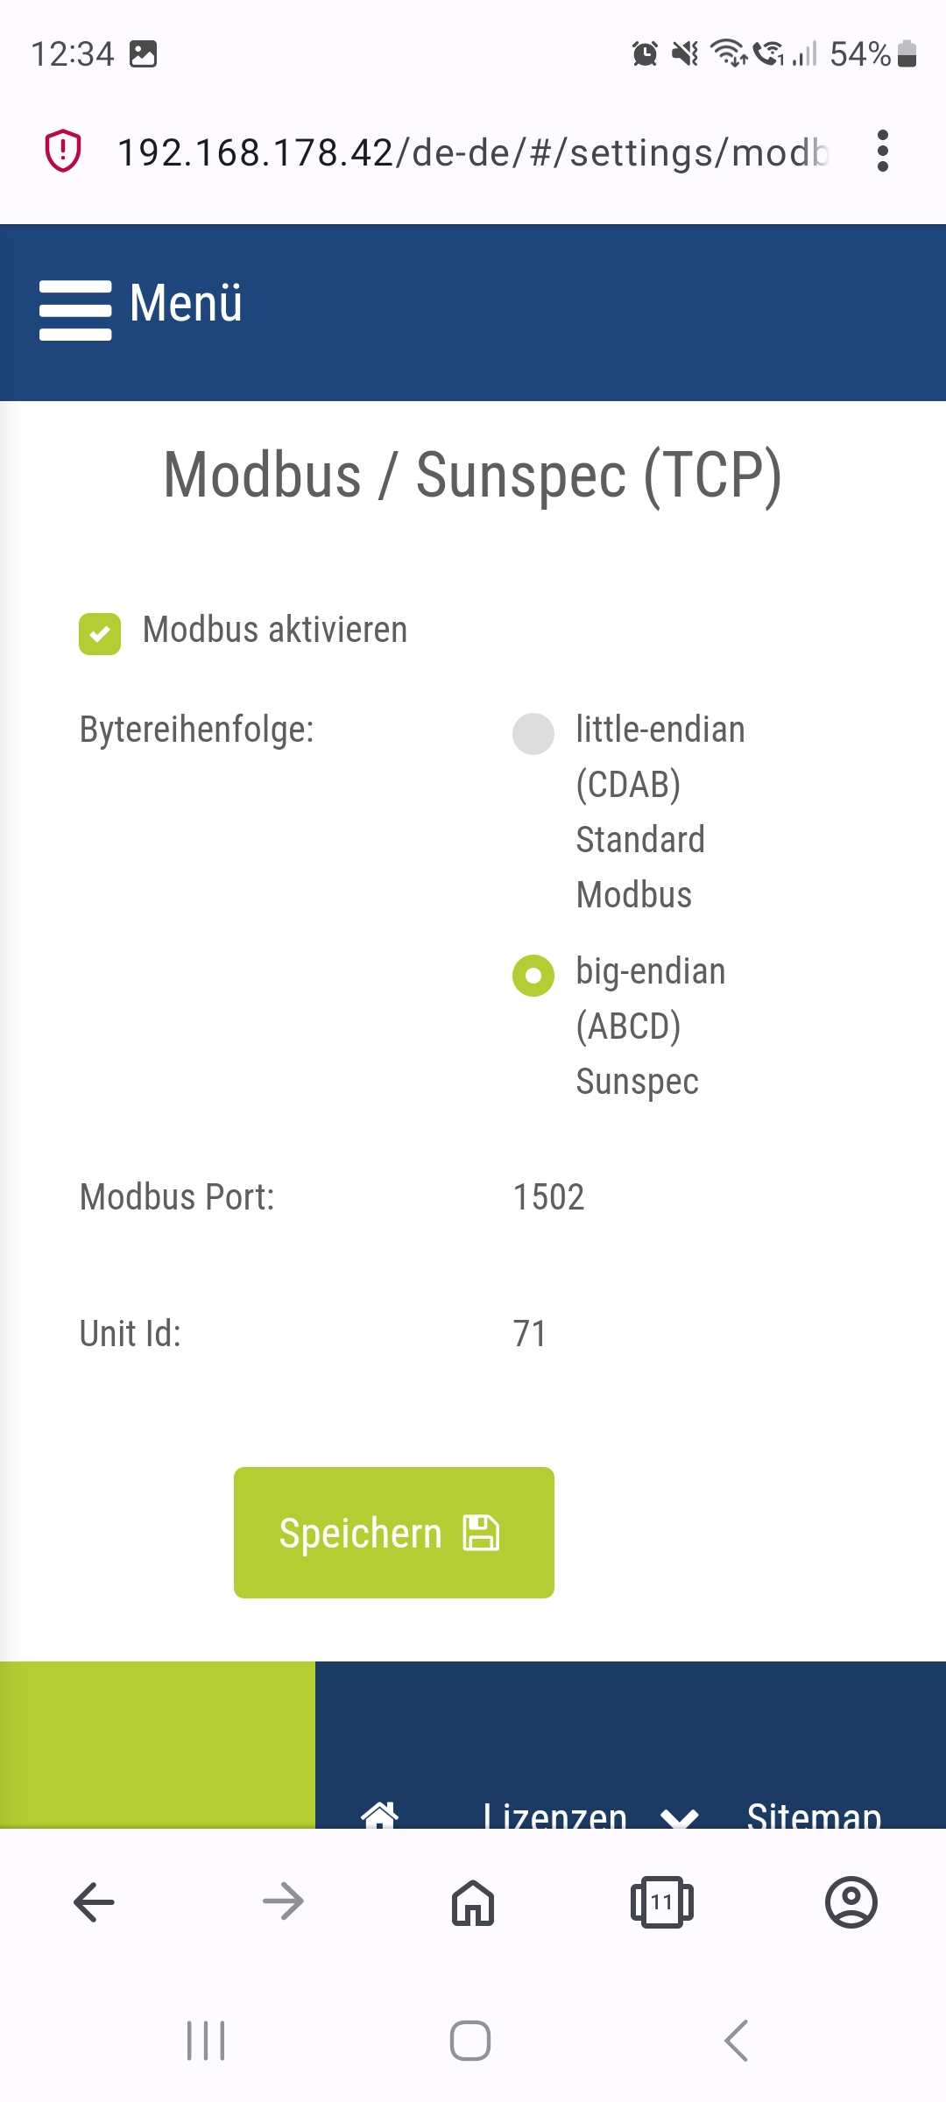946x2102 pixels.
Task: Tap the browser back arrow
Action: pyautogui.click(x=94, y=1902)
